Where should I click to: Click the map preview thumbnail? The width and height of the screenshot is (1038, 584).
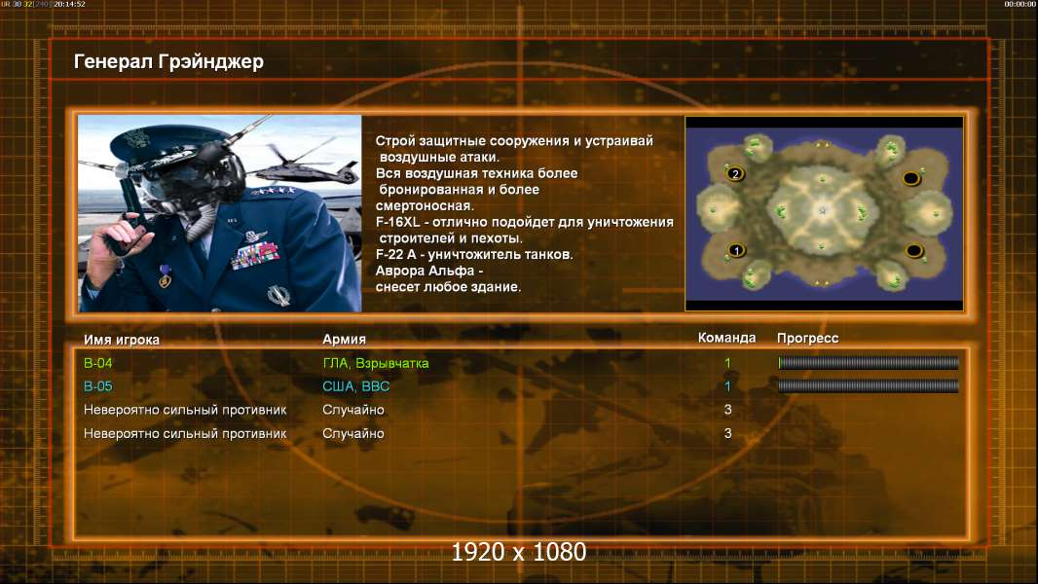click(x=824, y=213)
